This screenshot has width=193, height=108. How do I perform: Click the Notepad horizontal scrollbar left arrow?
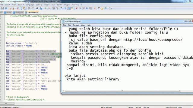tap(64, 91)
